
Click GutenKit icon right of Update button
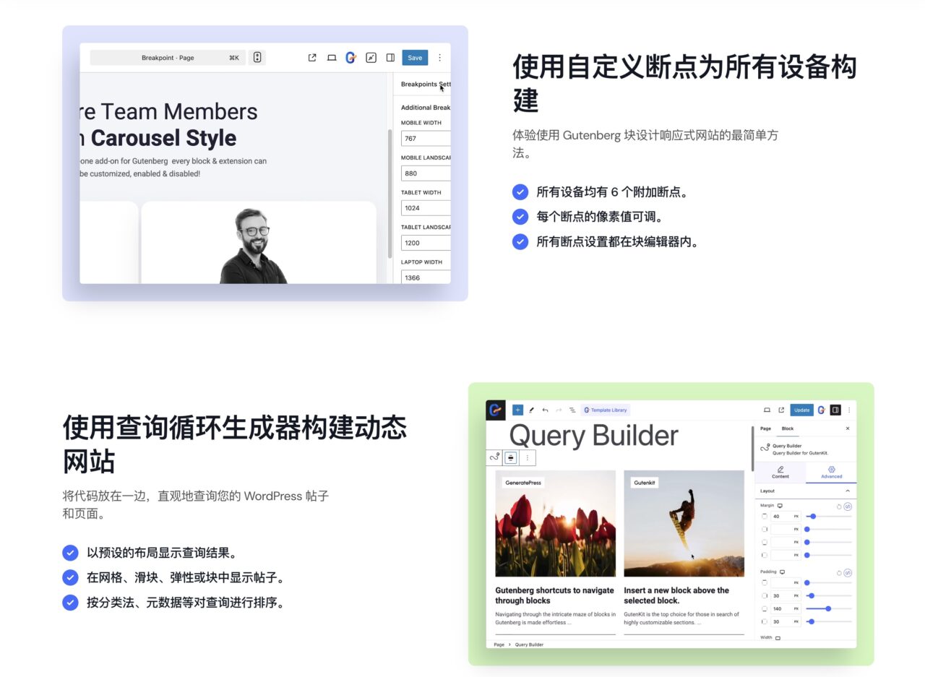click(822, 410)
